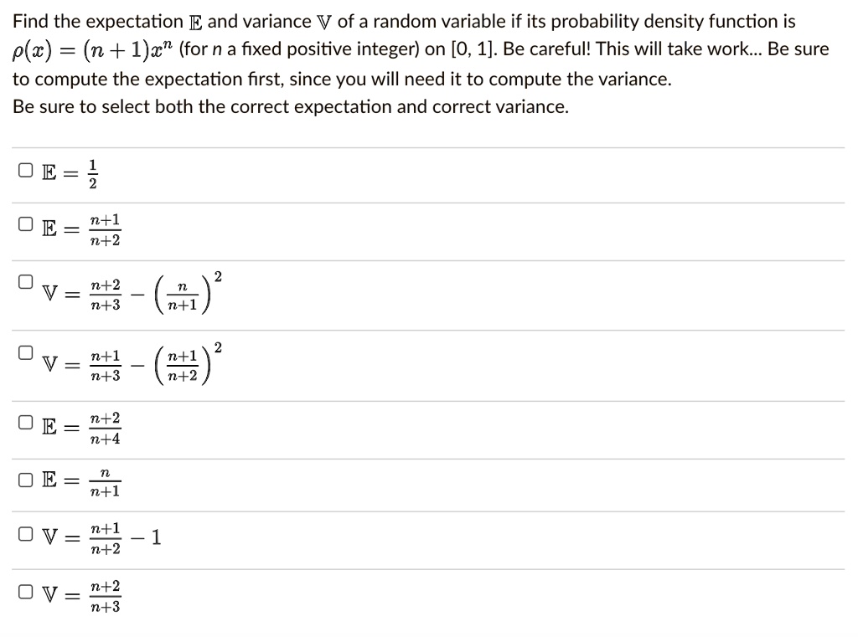Check the option V = (n+1)/(n+2) − 1

(23, 532)
